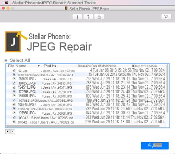Uncheck the last row ending 7(002).jpg
175x154 pixels.
(14, 121)
